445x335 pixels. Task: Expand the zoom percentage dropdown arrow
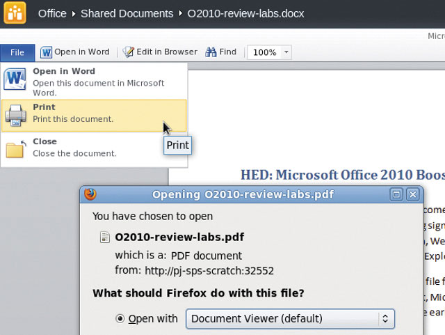pyautogui.click(x=286, y=52)
